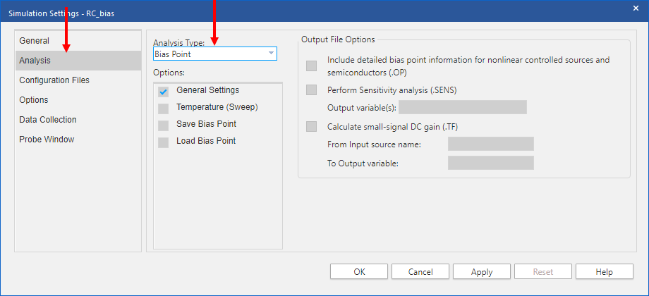Click the Apply button
This screenshot has width=649, height=296.
tap(482, 271)
